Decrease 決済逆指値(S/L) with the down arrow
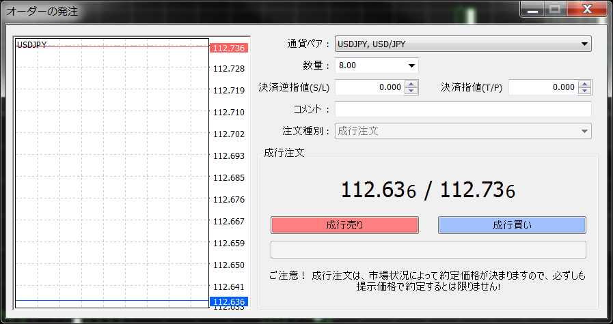The height and width of the screenshot is (324, 613). click(x=411, y=91)
